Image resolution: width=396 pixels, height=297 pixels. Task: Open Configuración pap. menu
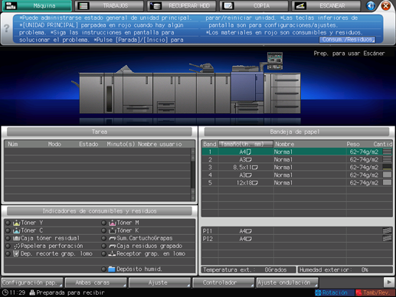point(32,282)
